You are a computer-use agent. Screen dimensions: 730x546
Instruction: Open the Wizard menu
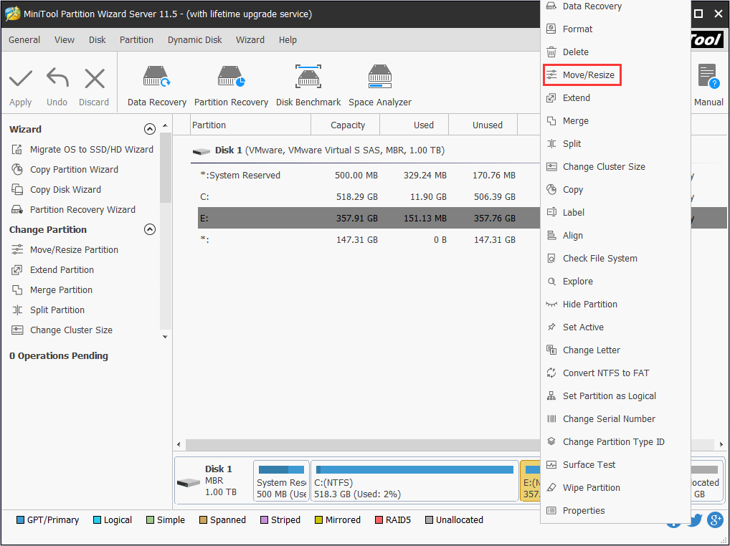250,40
